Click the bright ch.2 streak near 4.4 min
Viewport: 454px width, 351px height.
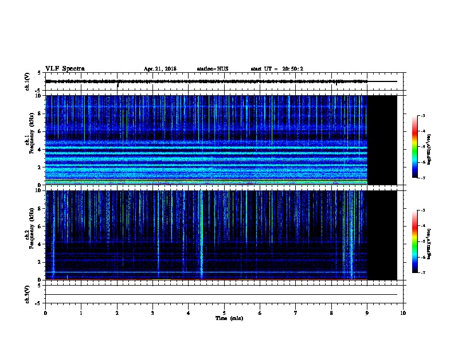click(202, 235)
